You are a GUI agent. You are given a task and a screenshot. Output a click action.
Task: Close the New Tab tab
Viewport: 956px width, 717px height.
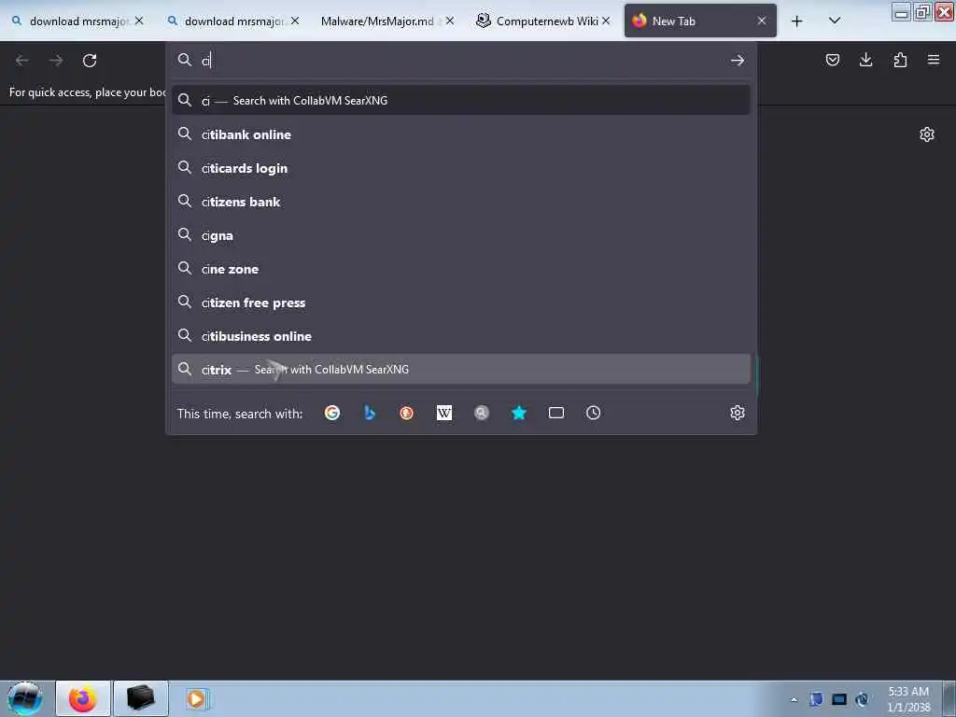(x=762, y=21)
